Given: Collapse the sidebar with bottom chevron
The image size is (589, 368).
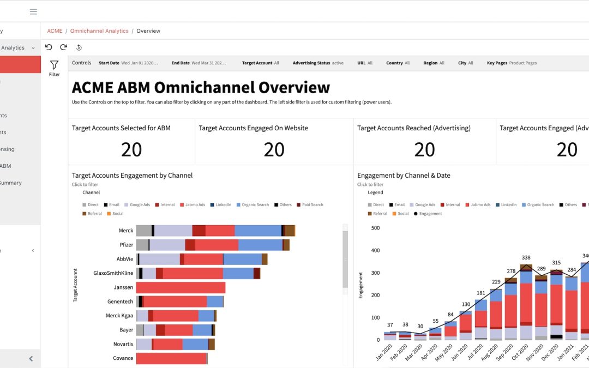Looking at the screenshot, I should [31, 359].
